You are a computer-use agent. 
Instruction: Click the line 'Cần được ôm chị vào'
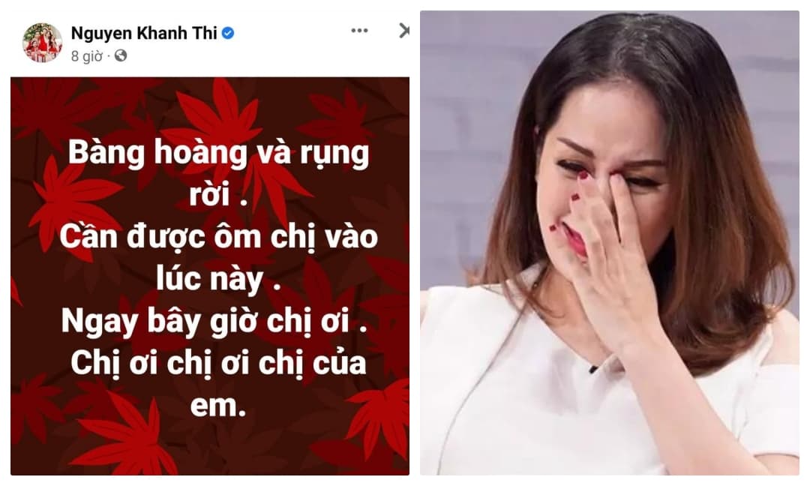coord(218,237)
